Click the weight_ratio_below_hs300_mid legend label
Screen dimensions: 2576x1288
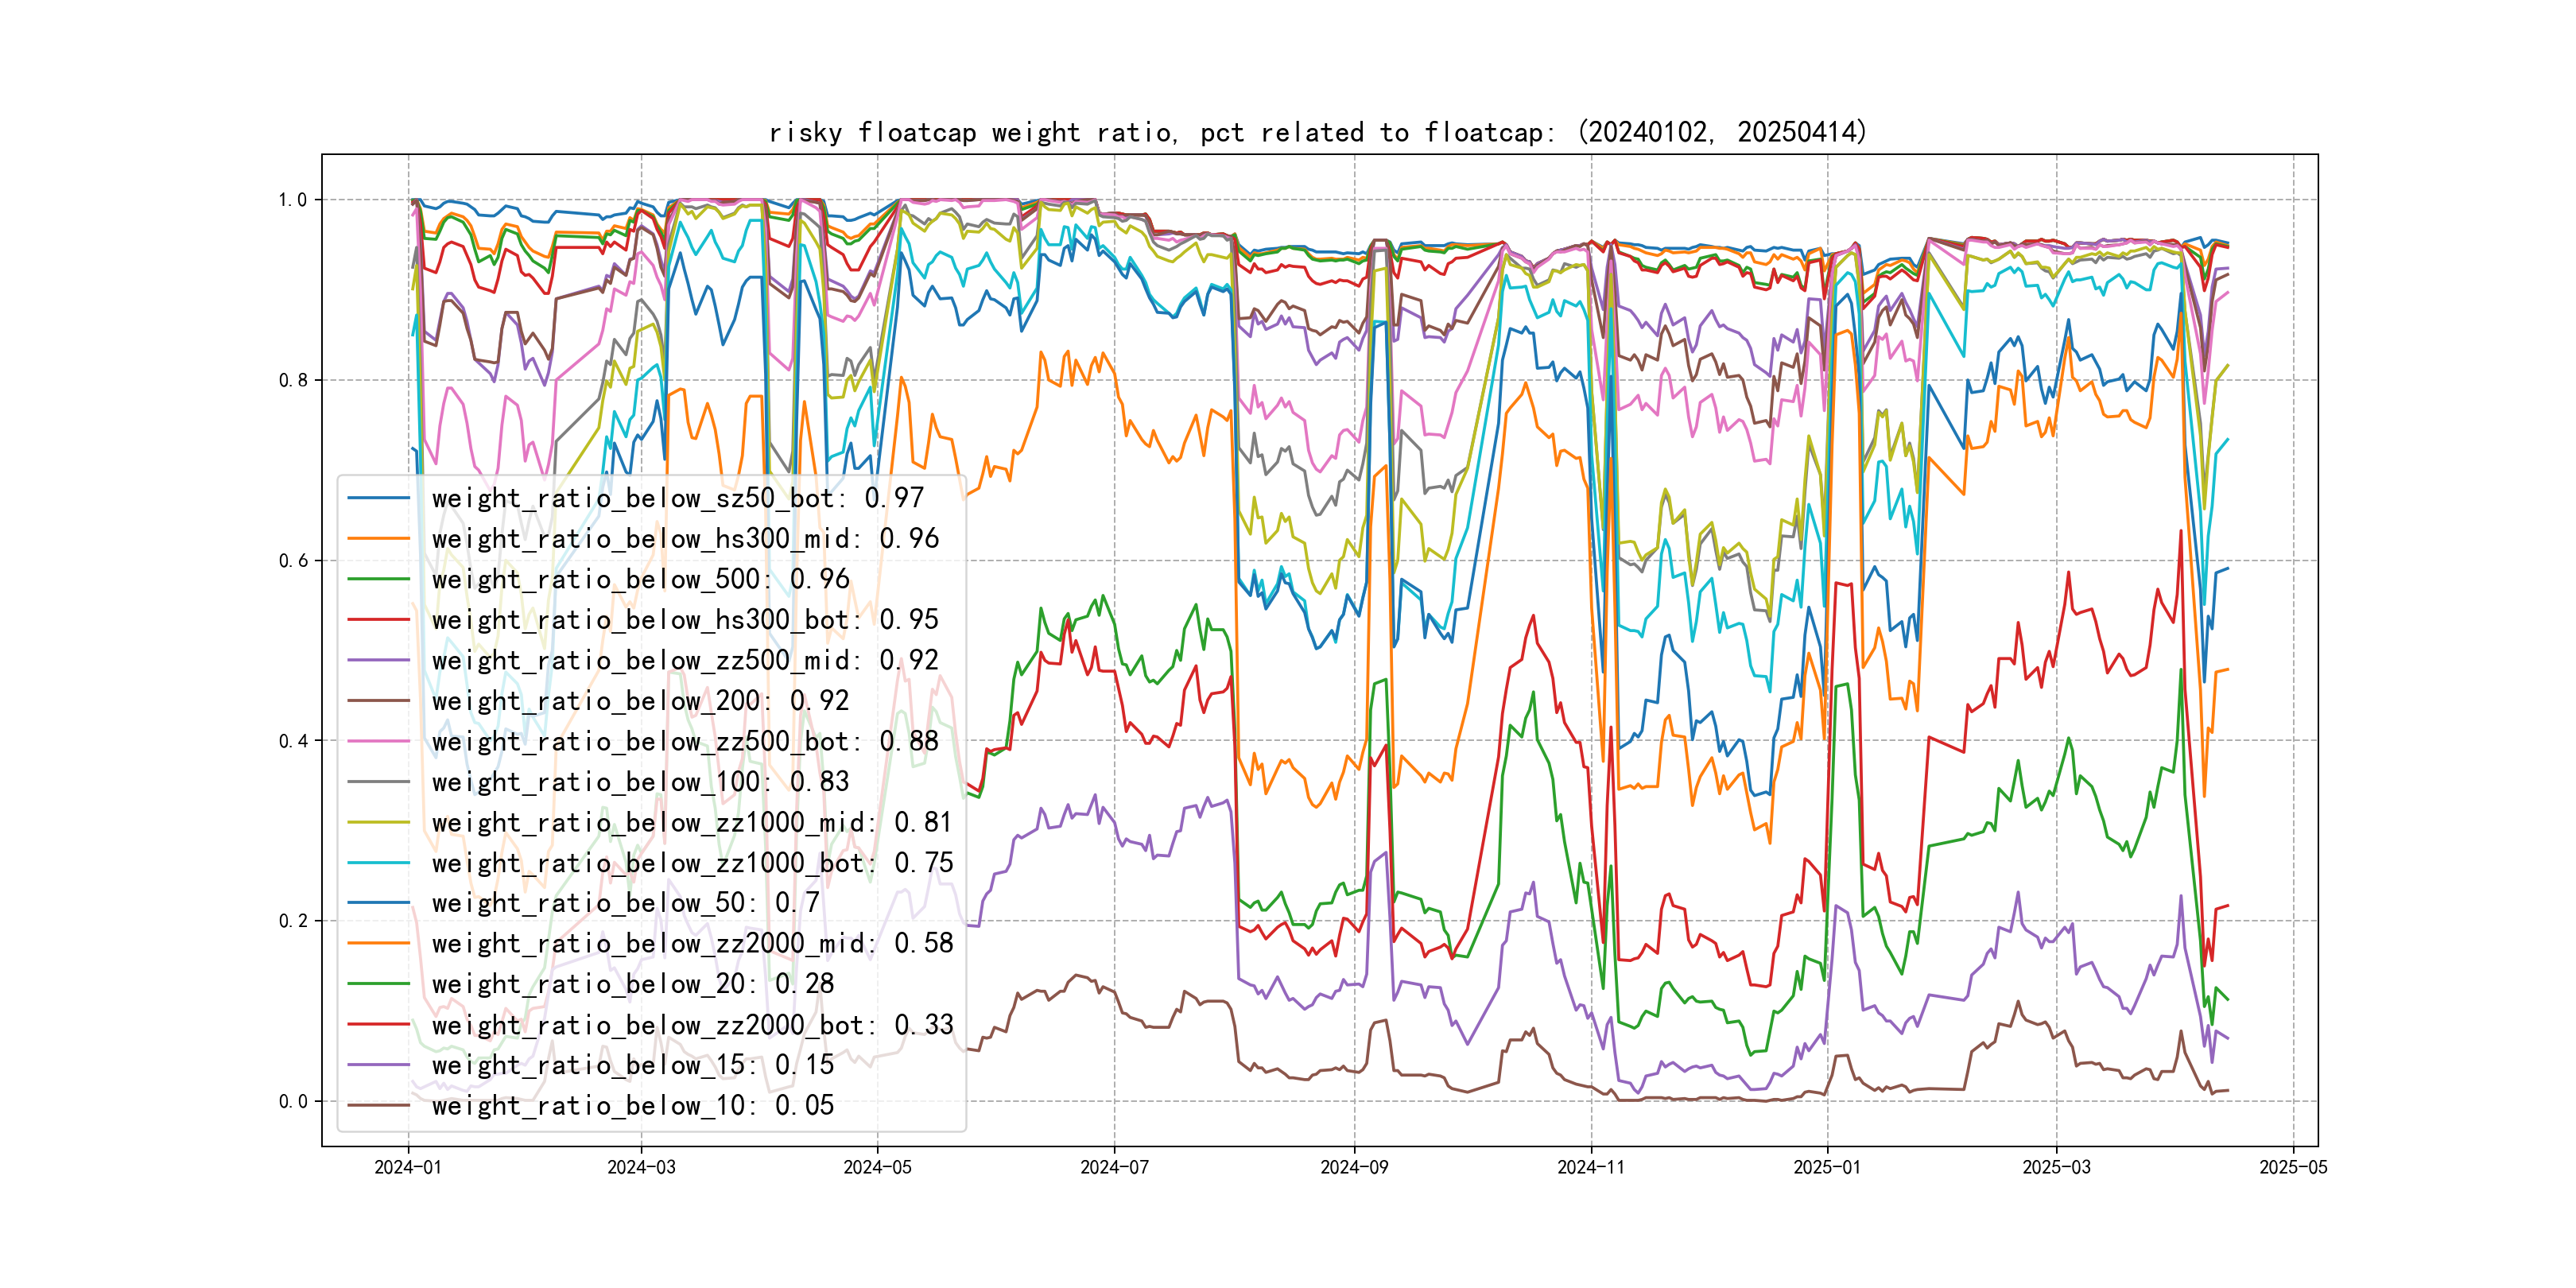click(685, 539)
